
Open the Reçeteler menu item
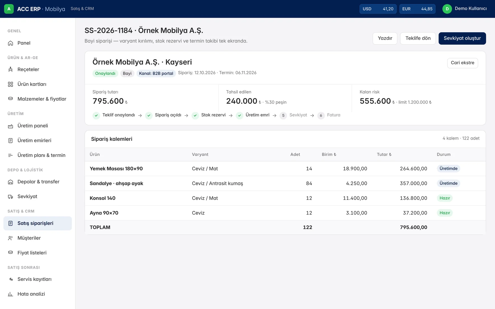click(x=38, y=69)
